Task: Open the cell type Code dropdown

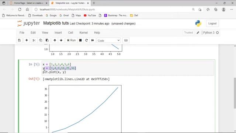Action: click(x=109, y=41)
